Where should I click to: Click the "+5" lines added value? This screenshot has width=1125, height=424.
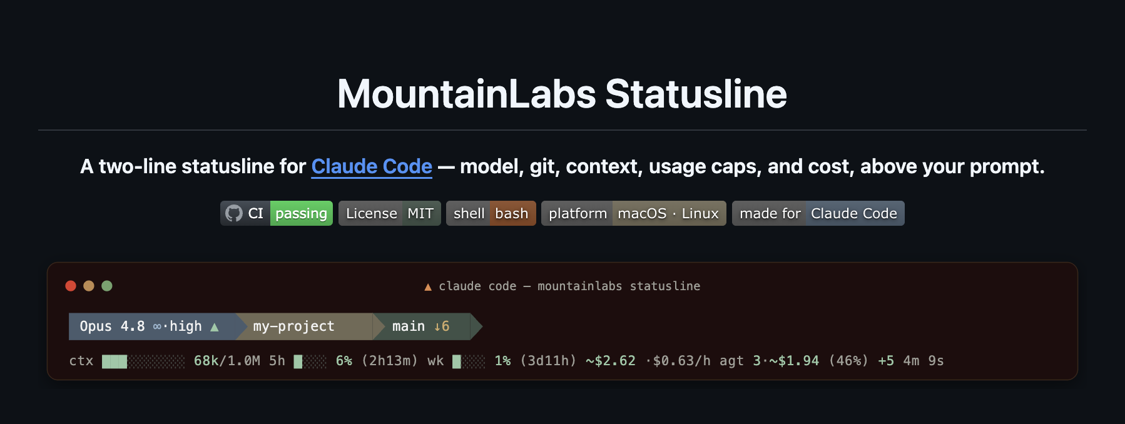point(886,361)
